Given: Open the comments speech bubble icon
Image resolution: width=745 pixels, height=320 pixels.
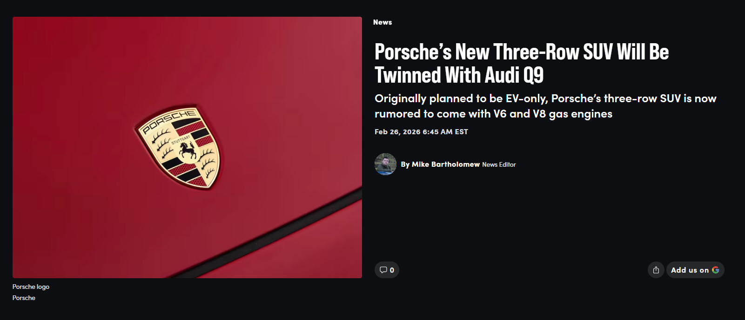Looking at the screenshot, I should pos(383,270).
